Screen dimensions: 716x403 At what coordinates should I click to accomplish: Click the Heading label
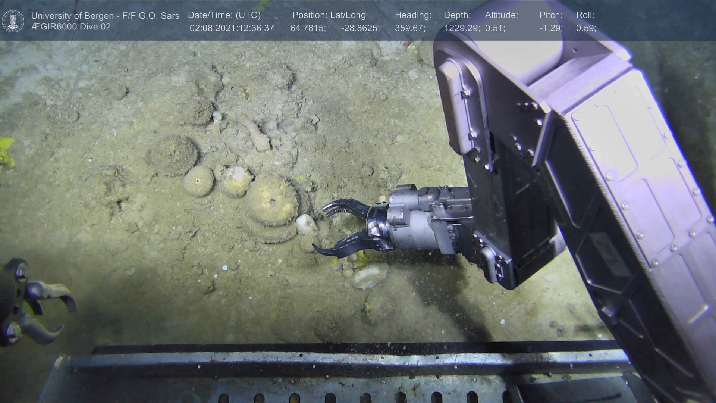click(x=413, y=15)
